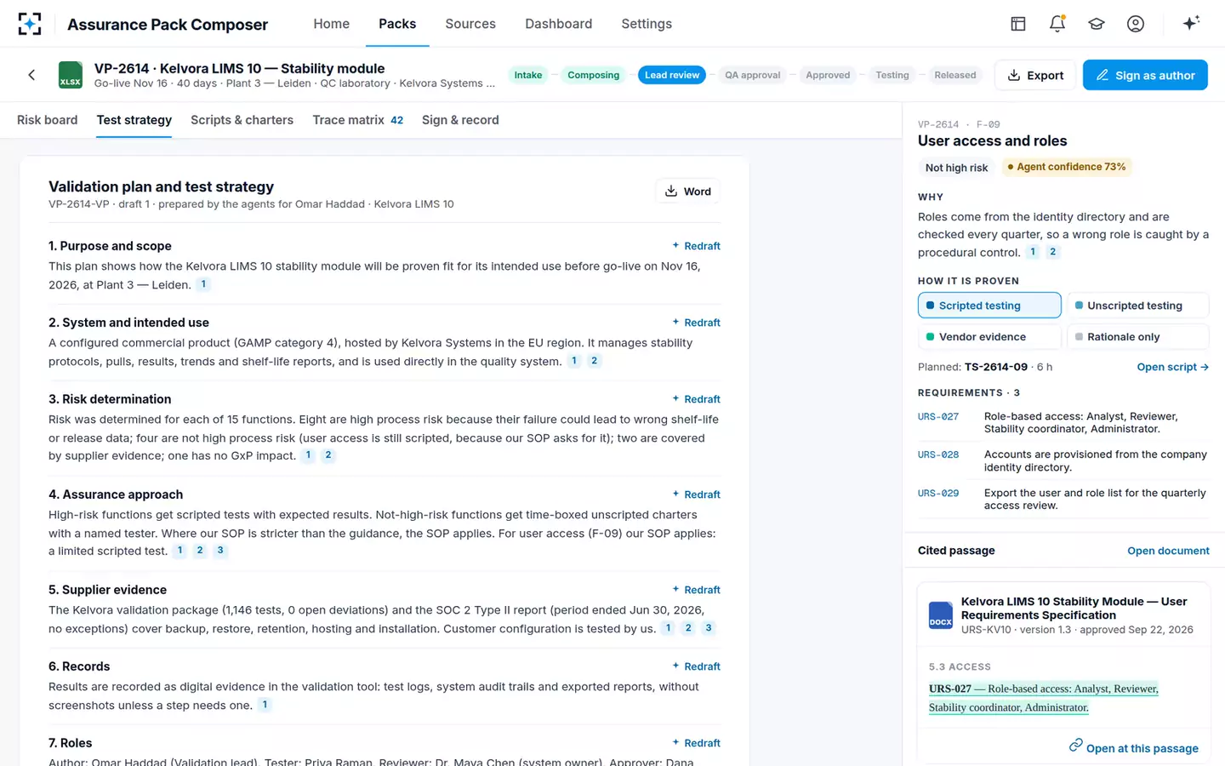Click citation 1 in Records section

(265, 705)
